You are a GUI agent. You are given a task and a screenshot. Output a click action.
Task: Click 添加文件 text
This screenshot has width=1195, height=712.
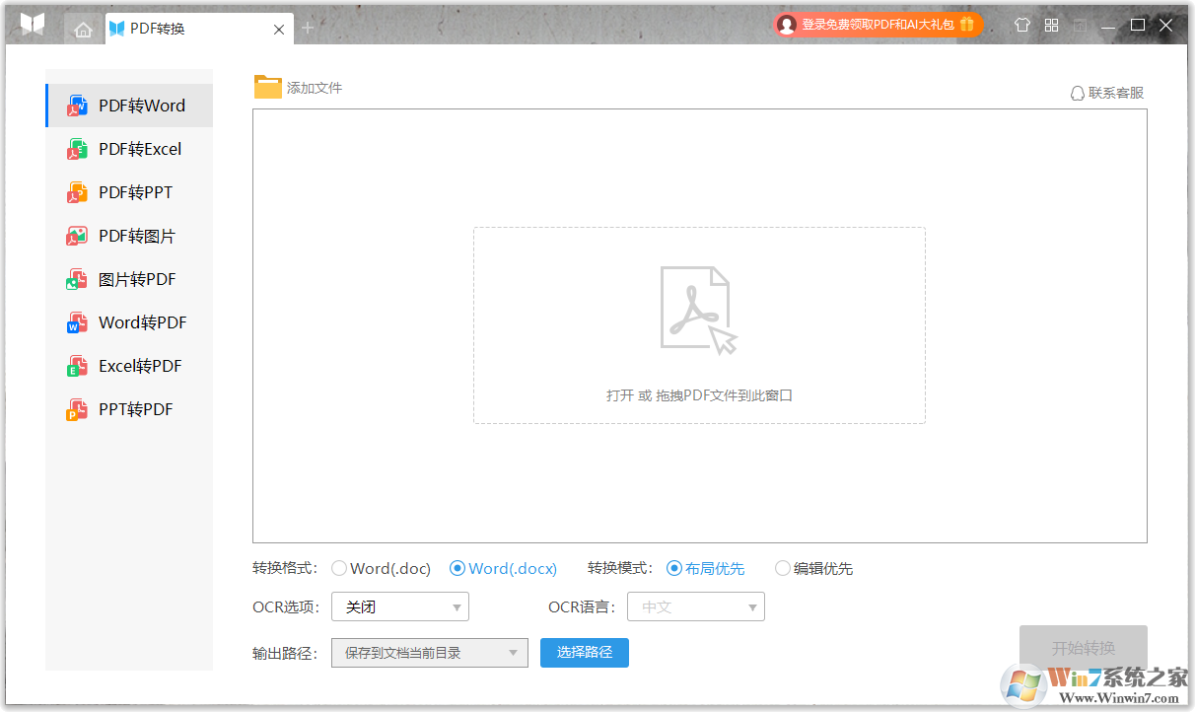tap(315, 88)
